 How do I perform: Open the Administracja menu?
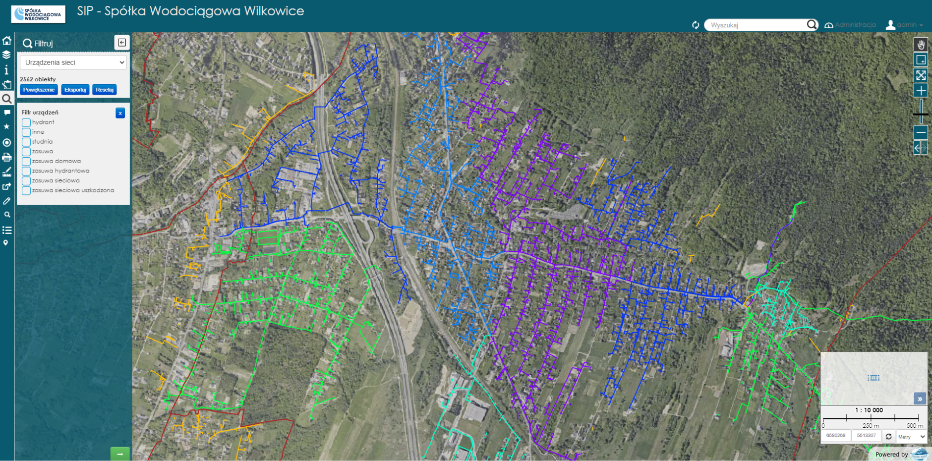click(x=850, y=25)
